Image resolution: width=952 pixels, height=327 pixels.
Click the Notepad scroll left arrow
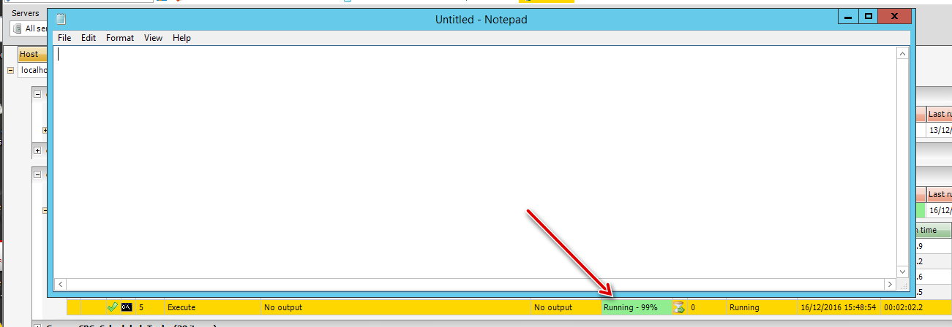tap(60, 284)
